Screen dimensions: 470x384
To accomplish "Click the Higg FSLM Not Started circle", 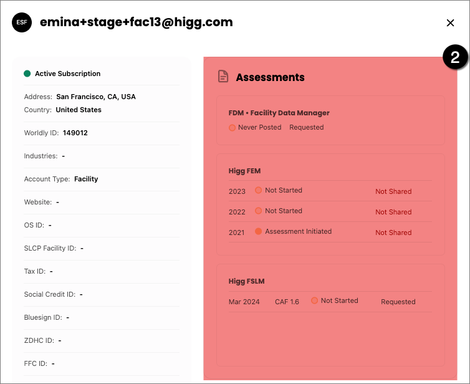I will (314, 300).
